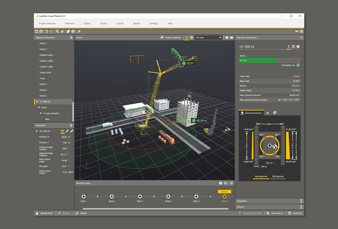
Task: Click the Save as icon in toolbar
Action: [41, 31]
